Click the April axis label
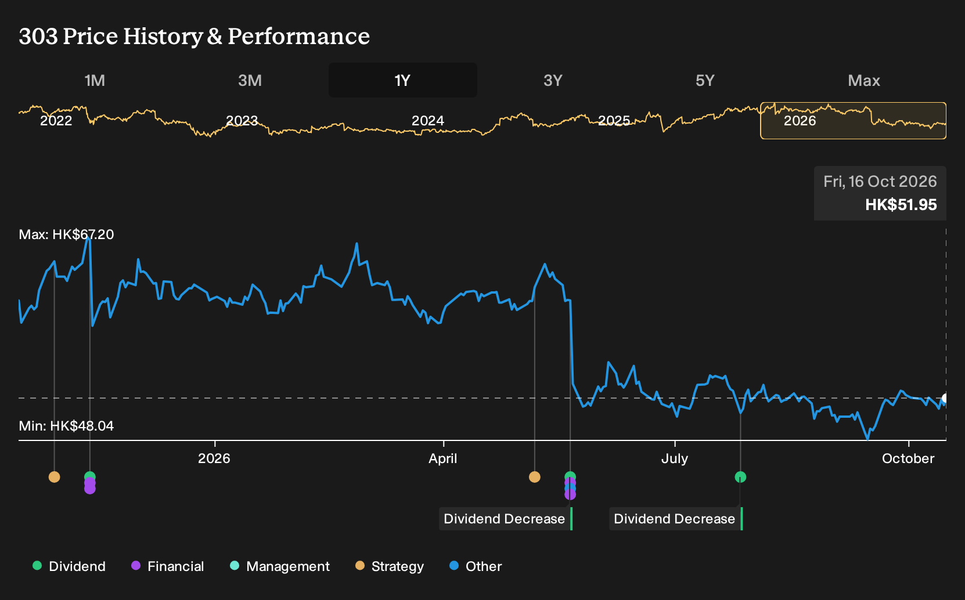 [443, 458]
